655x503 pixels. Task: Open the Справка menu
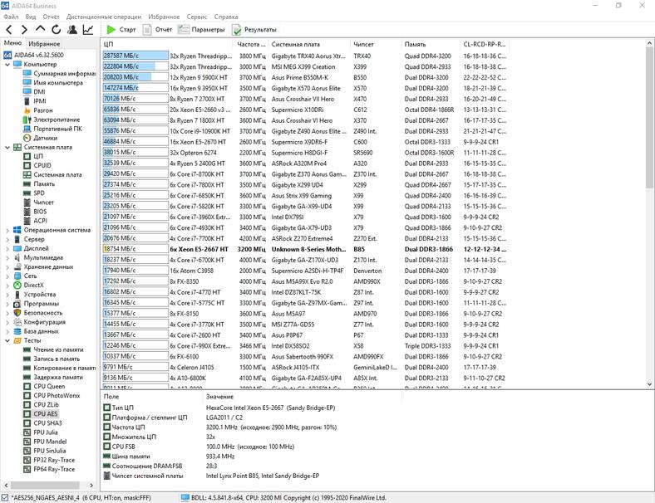click(x=226, y=17)
